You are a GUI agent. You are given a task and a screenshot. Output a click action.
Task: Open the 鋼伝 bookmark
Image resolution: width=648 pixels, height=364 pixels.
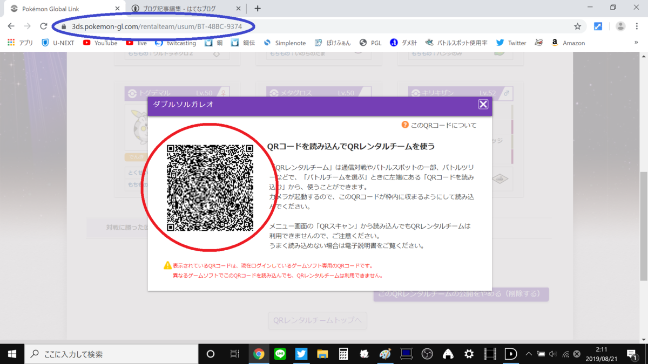click(x=242, y=43)
